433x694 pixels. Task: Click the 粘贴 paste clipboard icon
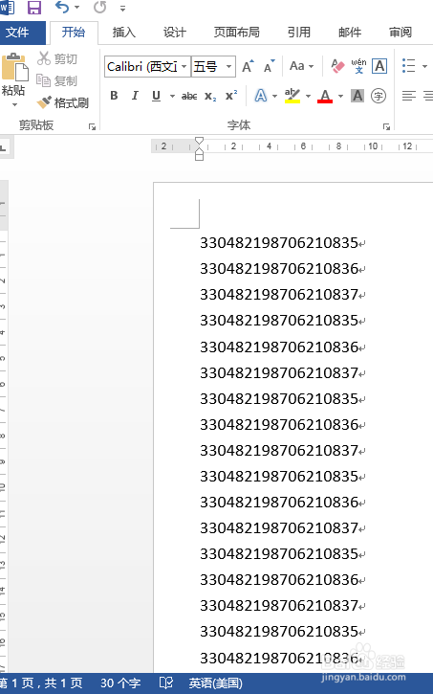pos(14,67)
